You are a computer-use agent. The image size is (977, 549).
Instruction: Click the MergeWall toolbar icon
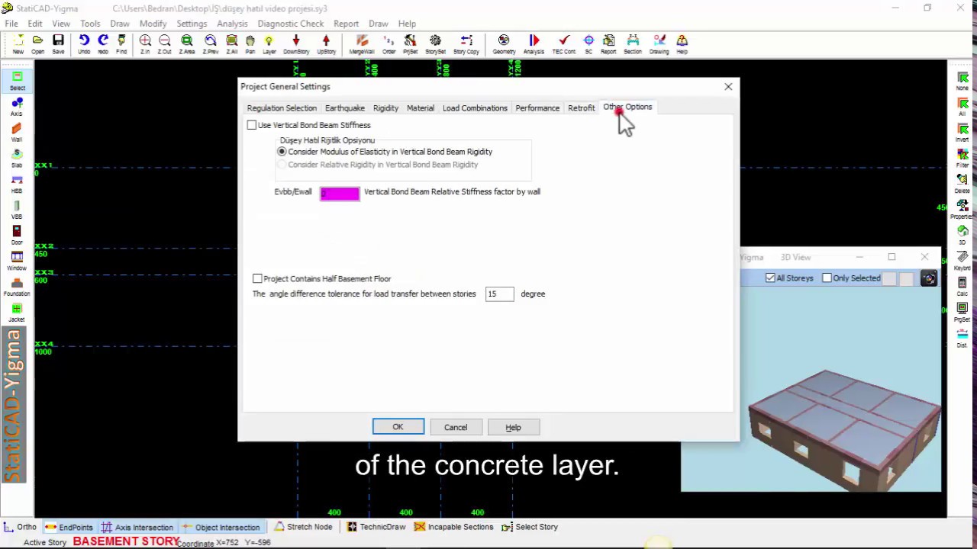click(362, 43)
